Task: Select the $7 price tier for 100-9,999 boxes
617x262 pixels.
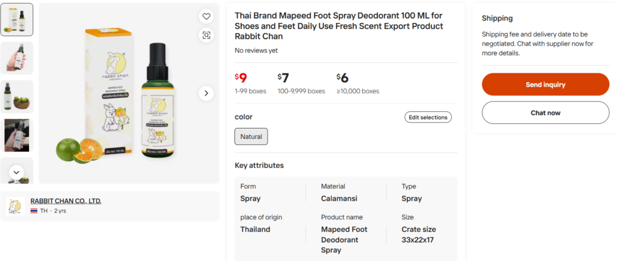Action: click(x=301, y=84)
